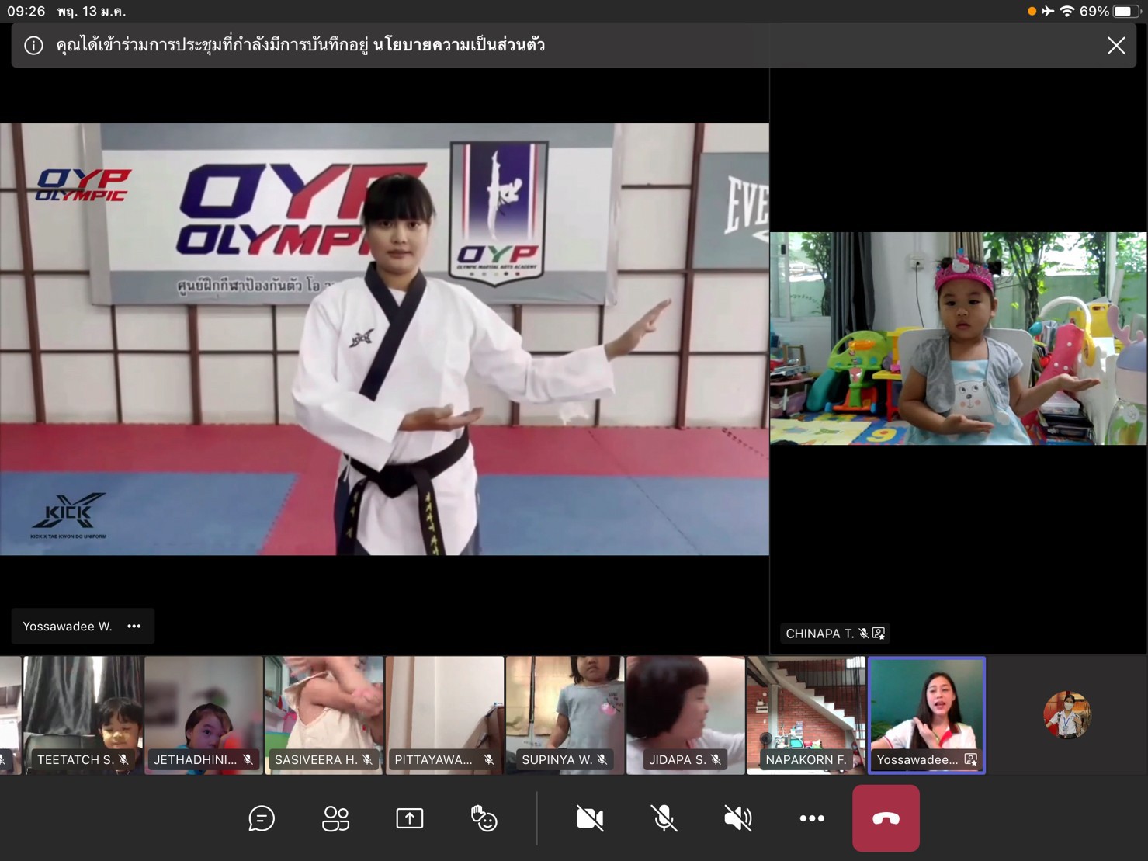Open options next to Yossawadee W.
This screenshot has height=861, width=1148.
(134, 626)
